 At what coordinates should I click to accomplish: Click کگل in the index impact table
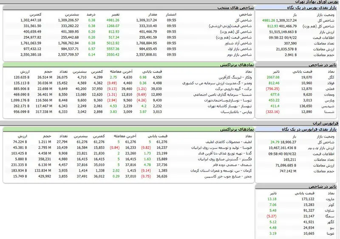[x=331, y=77]
